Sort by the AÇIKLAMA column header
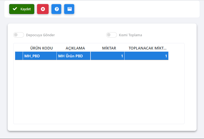The width and height of the screenshot is (204, 139). pos(75,48)
